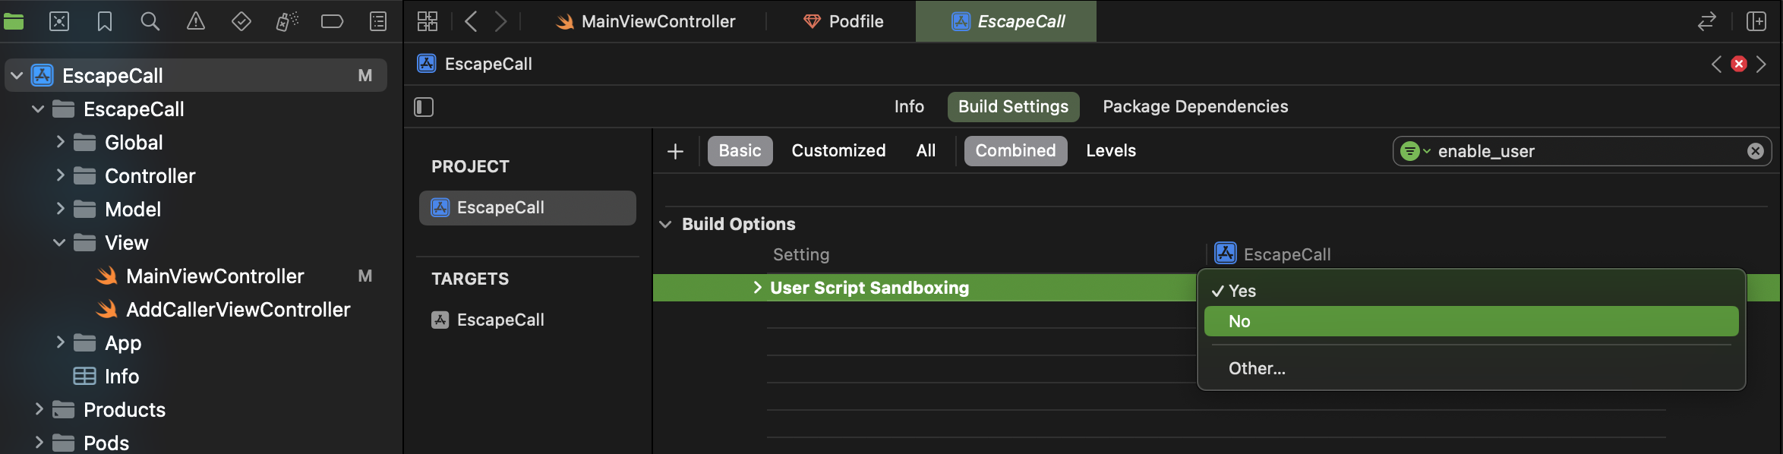
Task: Open AddCallerViewController file in navigator
Action: (x=238, y=310)
